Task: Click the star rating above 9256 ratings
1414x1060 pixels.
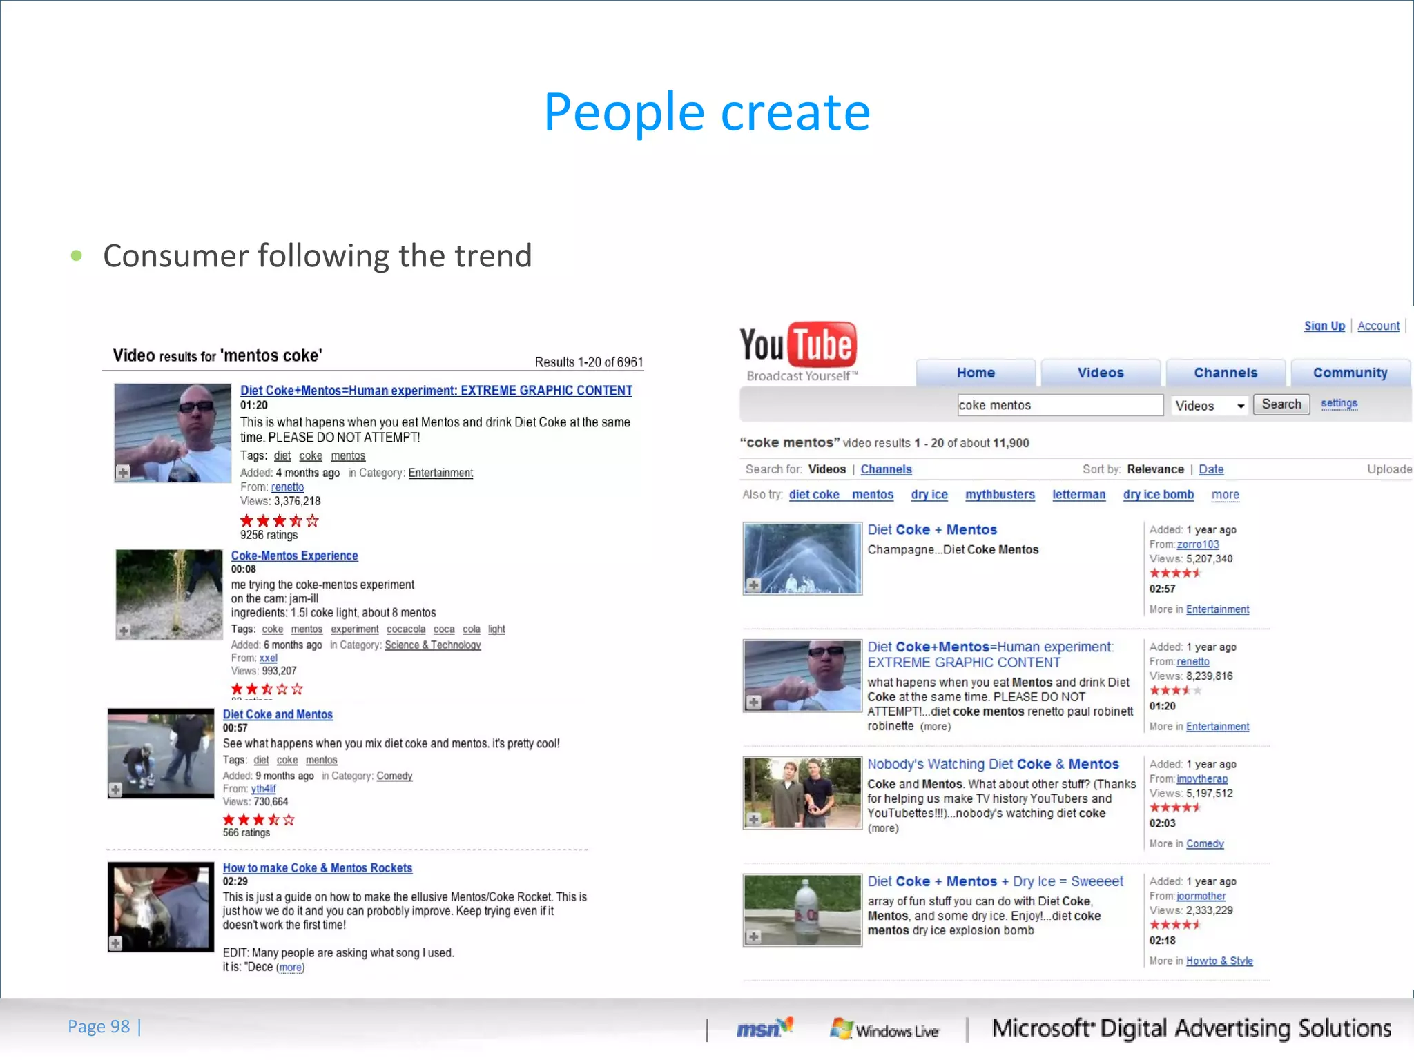Action: pos(280,521)
